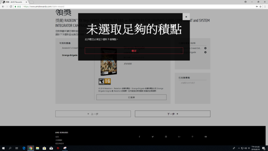Open the Strange Brigade box art thumbnail

(109, 62)
